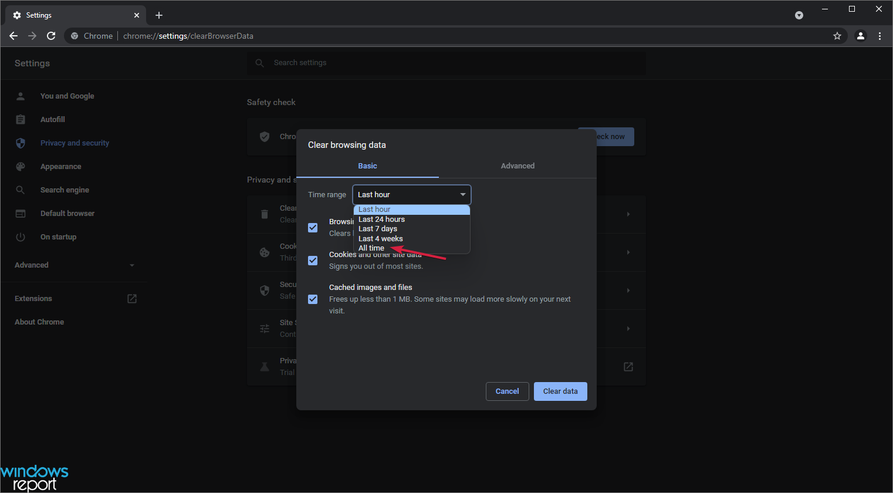The image size is (893, 493).
Task: Open Default browser settings
Action: point(67,213)
